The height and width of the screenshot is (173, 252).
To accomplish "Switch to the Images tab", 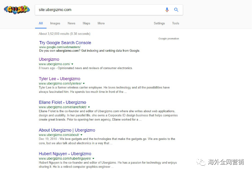I will pos(55,23).
